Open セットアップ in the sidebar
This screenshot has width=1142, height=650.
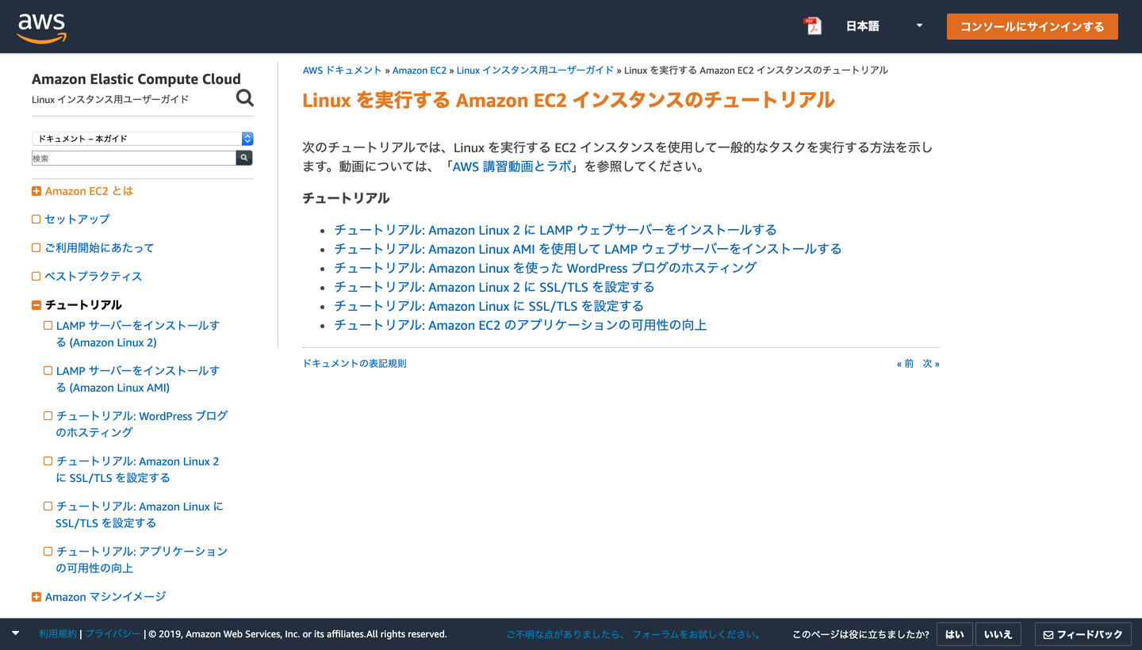point(77,220)
